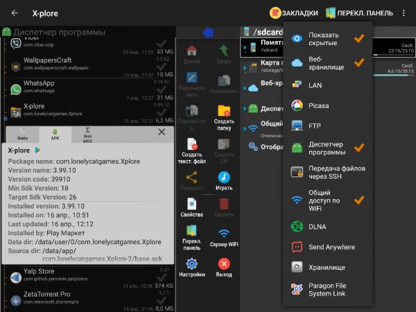Select Передача файлов через SSH
The image size is (416, 312).
click(328, 173)
